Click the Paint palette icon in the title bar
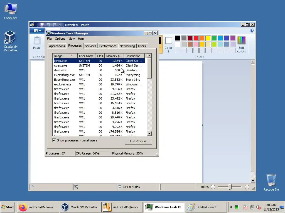Screen dimensions: 285x213 point(32,25)
